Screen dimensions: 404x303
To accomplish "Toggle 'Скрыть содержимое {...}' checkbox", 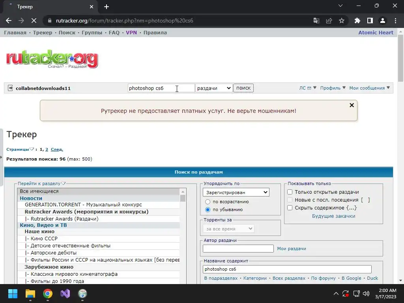I will click(x=290, y=208).
